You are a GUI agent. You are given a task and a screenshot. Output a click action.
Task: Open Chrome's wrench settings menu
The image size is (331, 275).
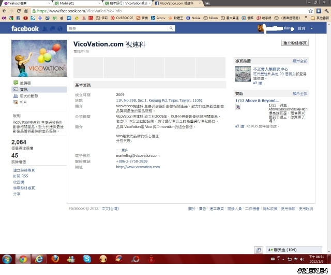pos(326,11)
